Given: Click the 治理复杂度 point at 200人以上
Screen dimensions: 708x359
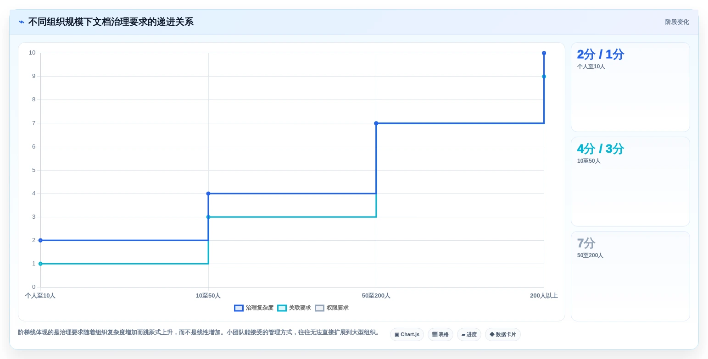Looking at the screenshot, I should click(x=544, y=53).
